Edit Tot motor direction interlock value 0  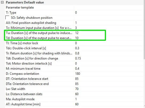pyautogui.click(x=76, y=64)
